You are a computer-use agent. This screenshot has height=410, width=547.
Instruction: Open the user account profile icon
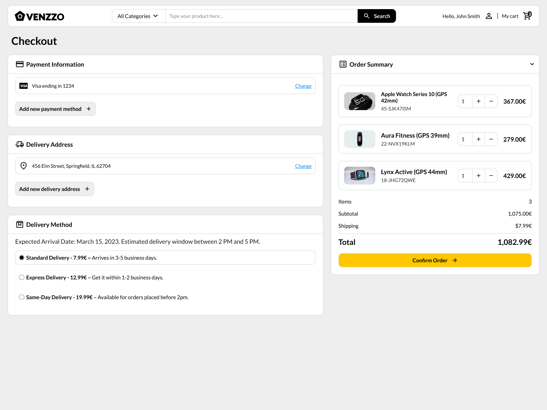tap(489, 16)
